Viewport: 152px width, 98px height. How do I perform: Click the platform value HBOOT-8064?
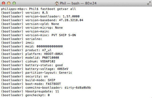coord(53,54)
